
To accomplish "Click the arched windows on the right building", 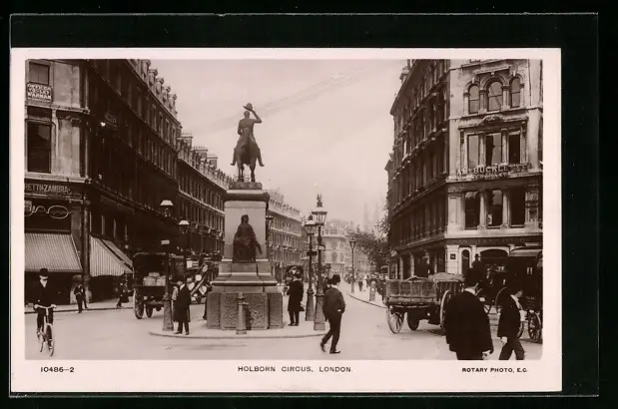I will pos(494,96).
